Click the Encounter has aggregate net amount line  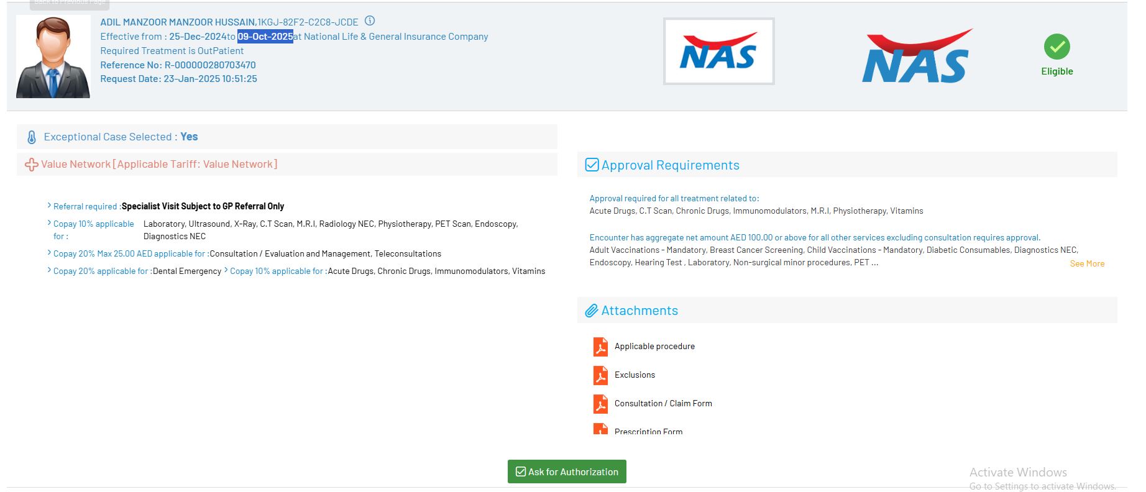(x=815, y=238)
